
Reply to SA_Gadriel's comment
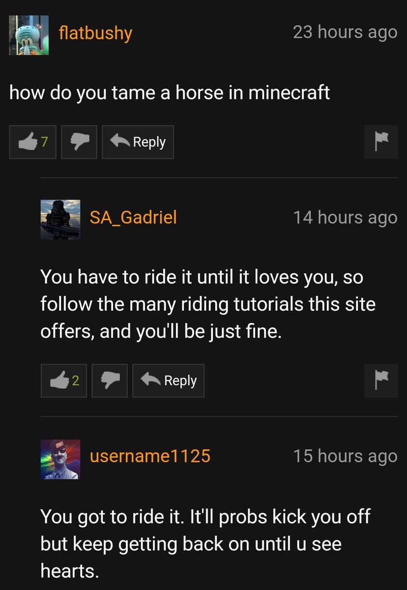point(168,381)
